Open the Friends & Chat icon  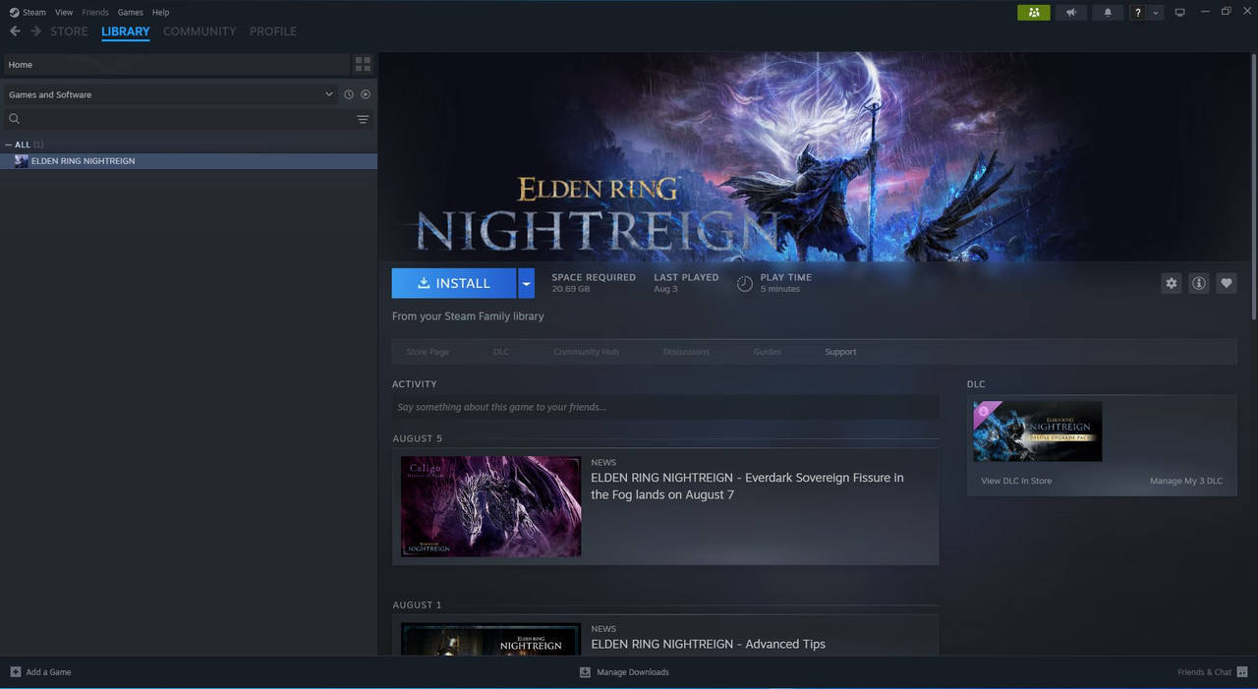point(1242,672)
